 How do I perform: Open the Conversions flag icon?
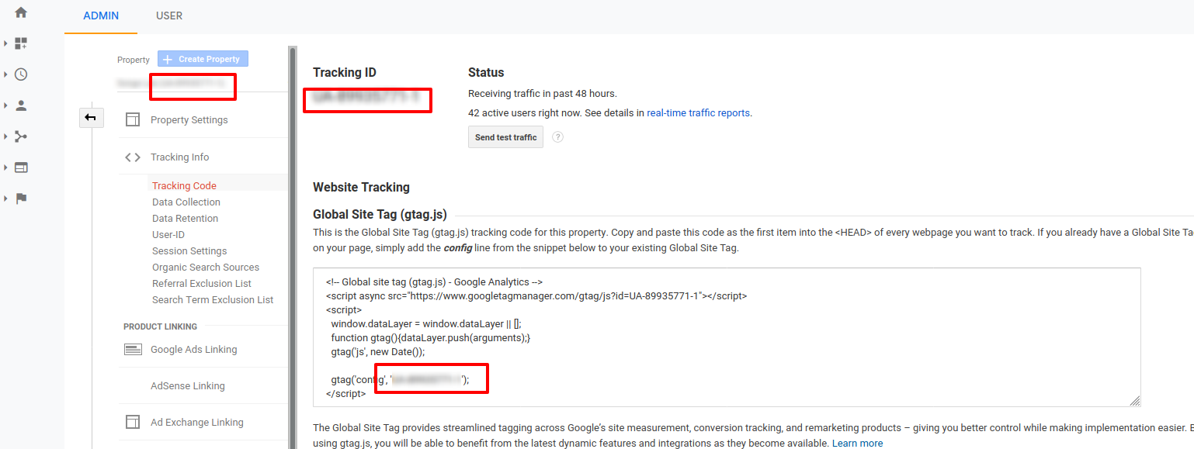pyautogui.click(x=21, y=199)
